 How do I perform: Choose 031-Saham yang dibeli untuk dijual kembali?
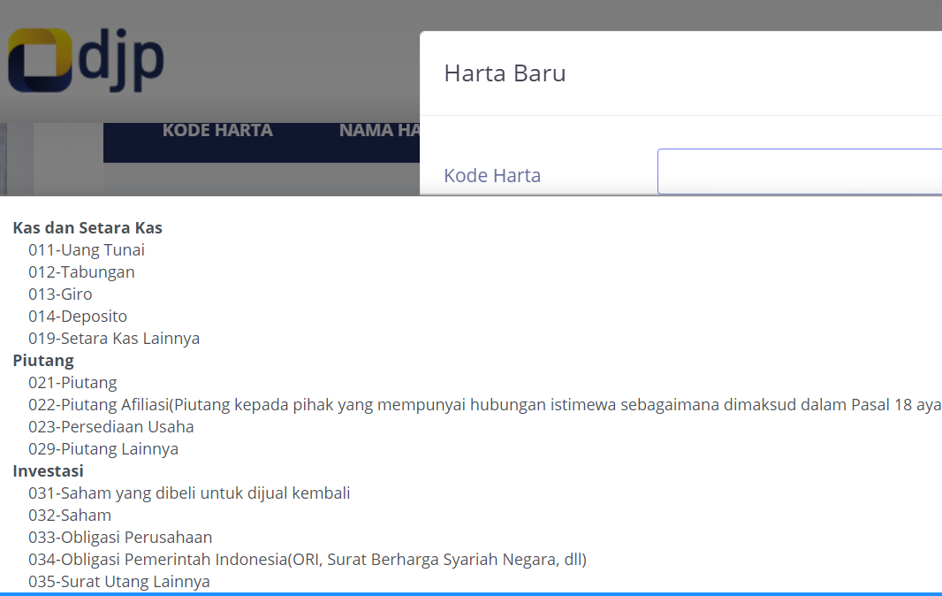[189, 493]
